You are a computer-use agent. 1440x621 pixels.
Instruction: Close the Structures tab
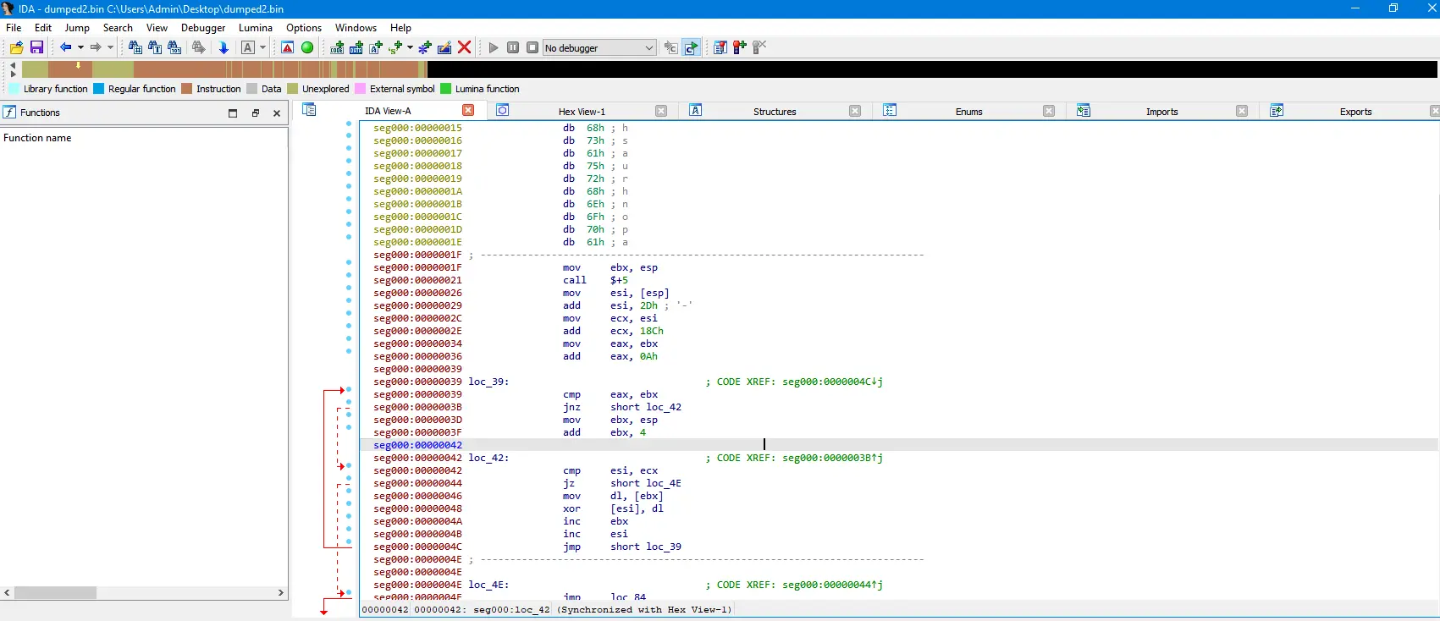[855, 111]
